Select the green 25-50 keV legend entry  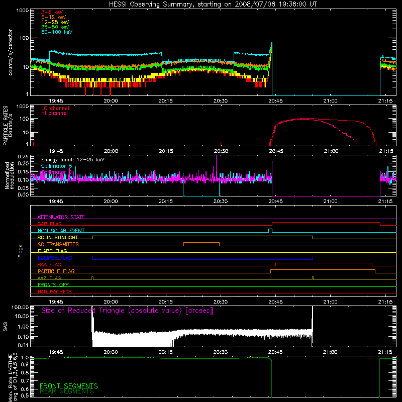tap(55, 27)
